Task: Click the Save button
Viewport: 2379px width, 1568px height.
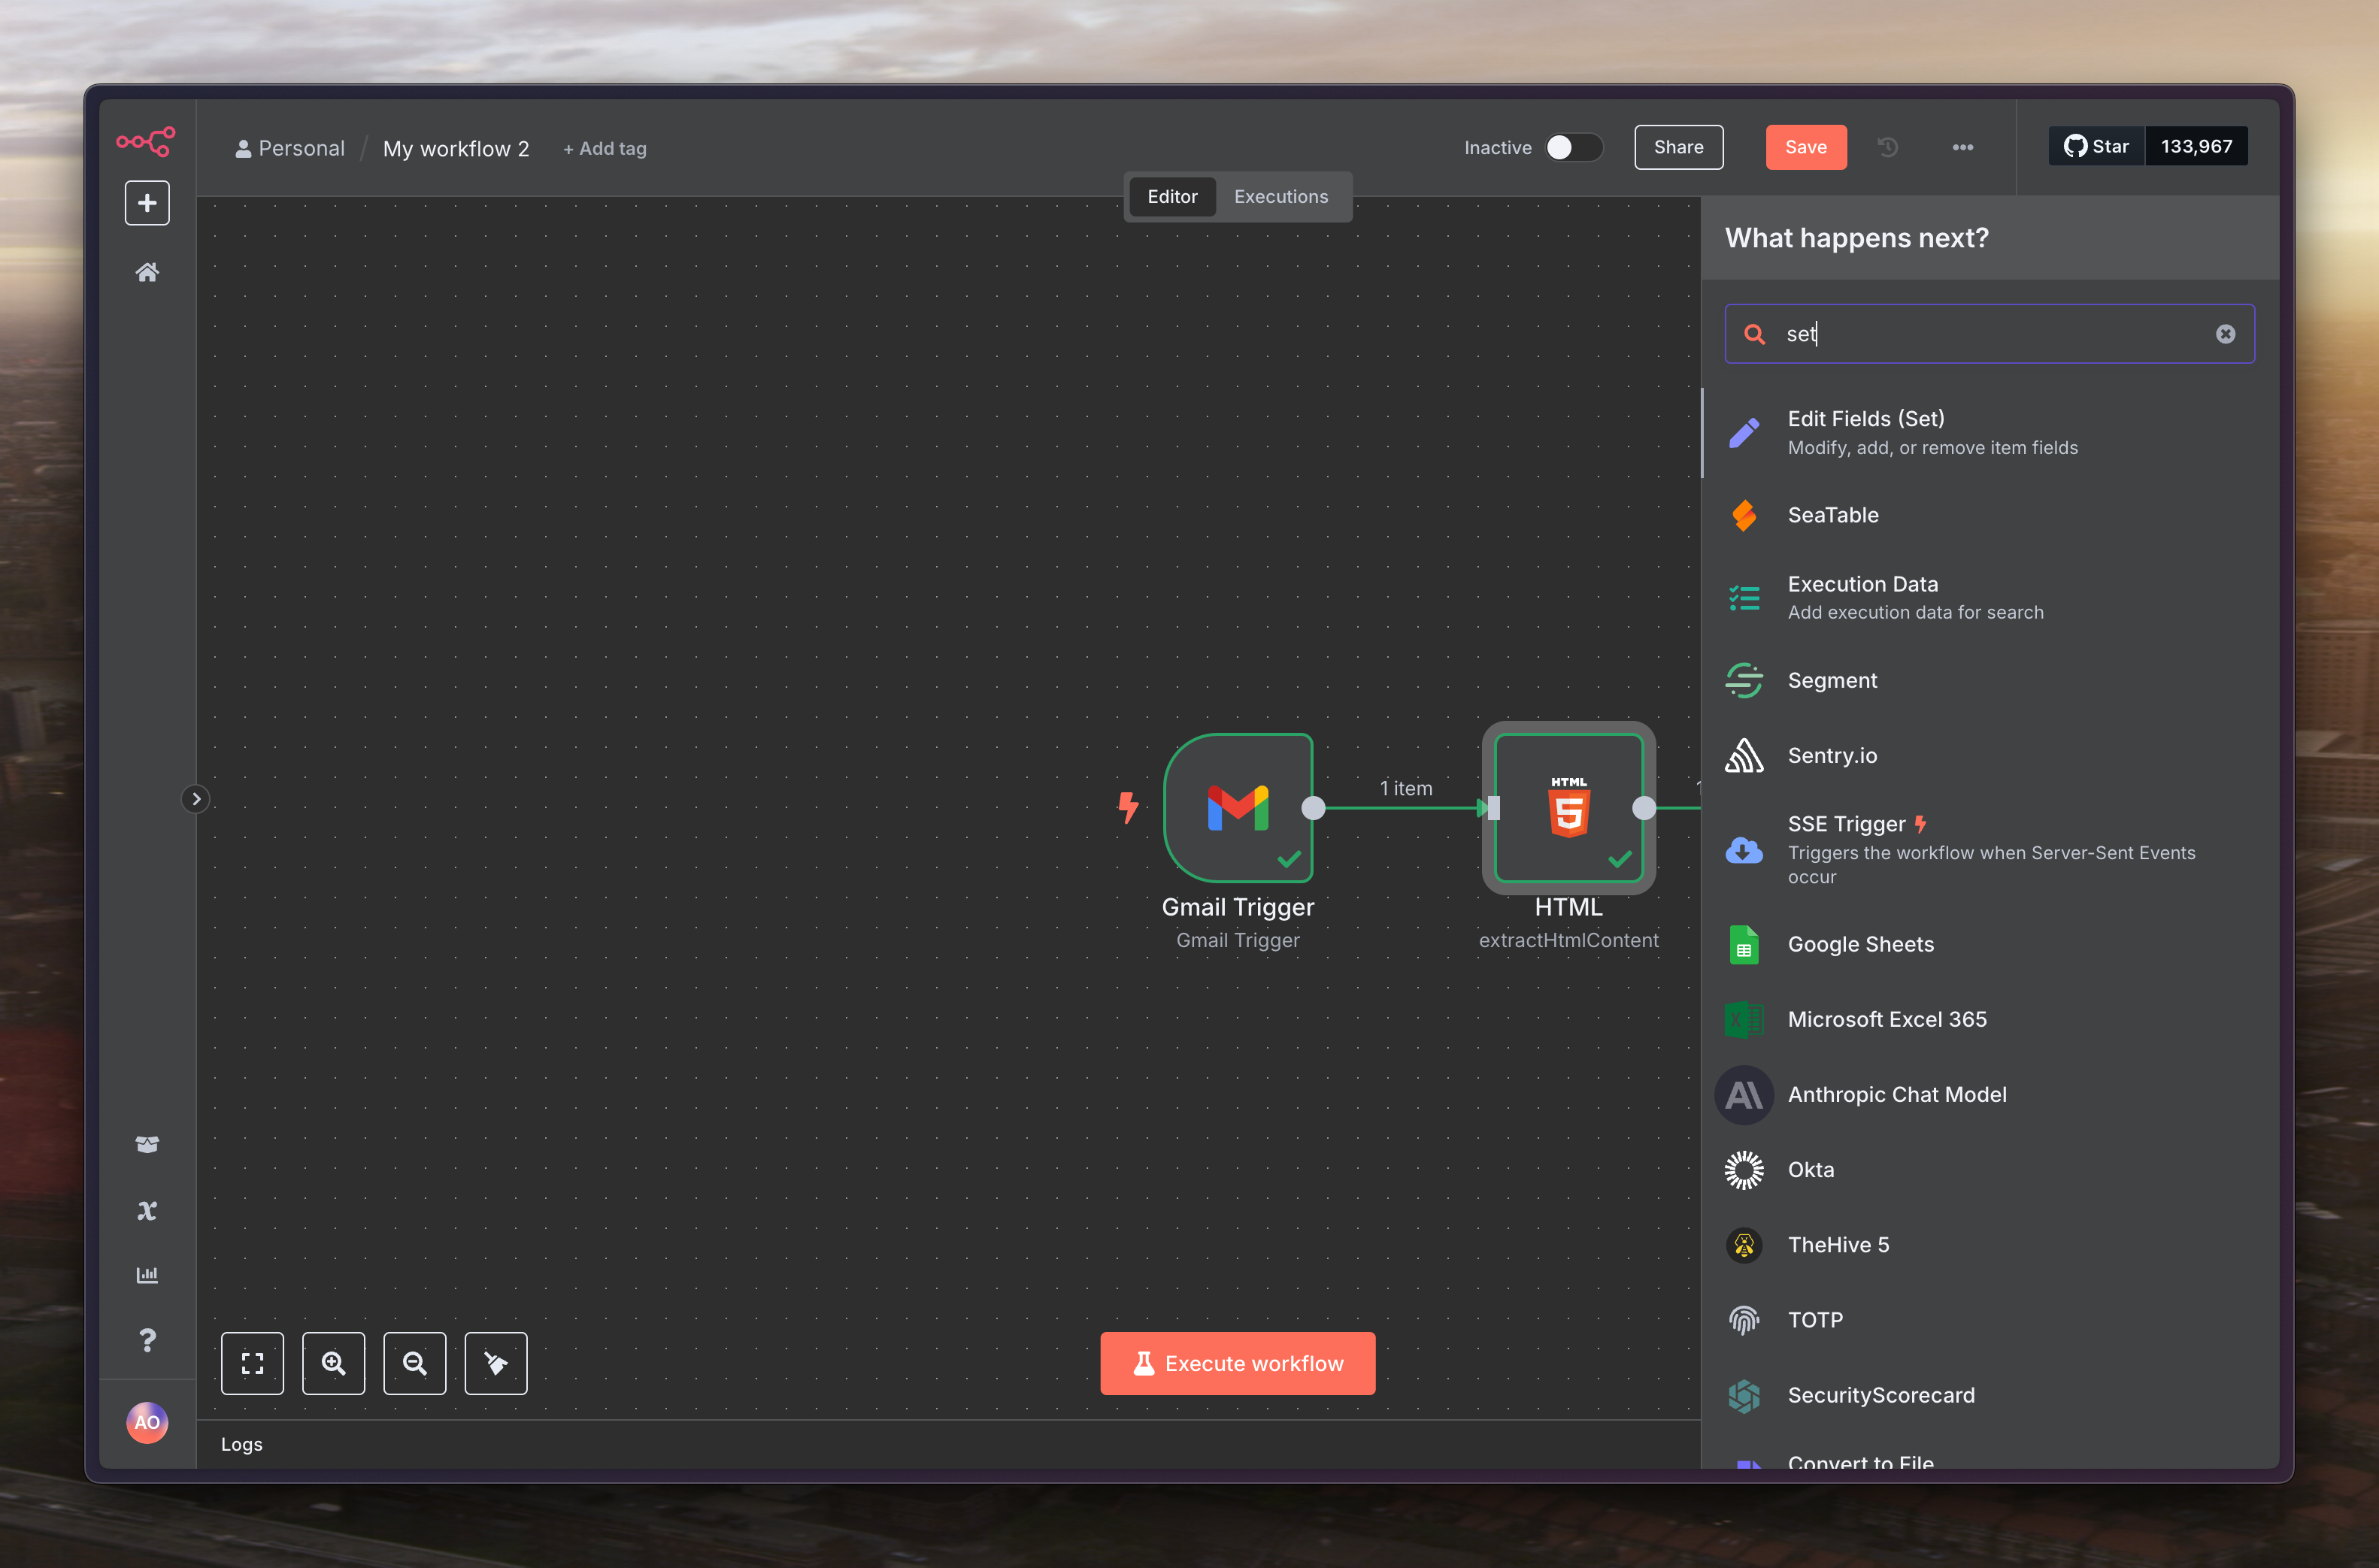Action: point(1805,148)
